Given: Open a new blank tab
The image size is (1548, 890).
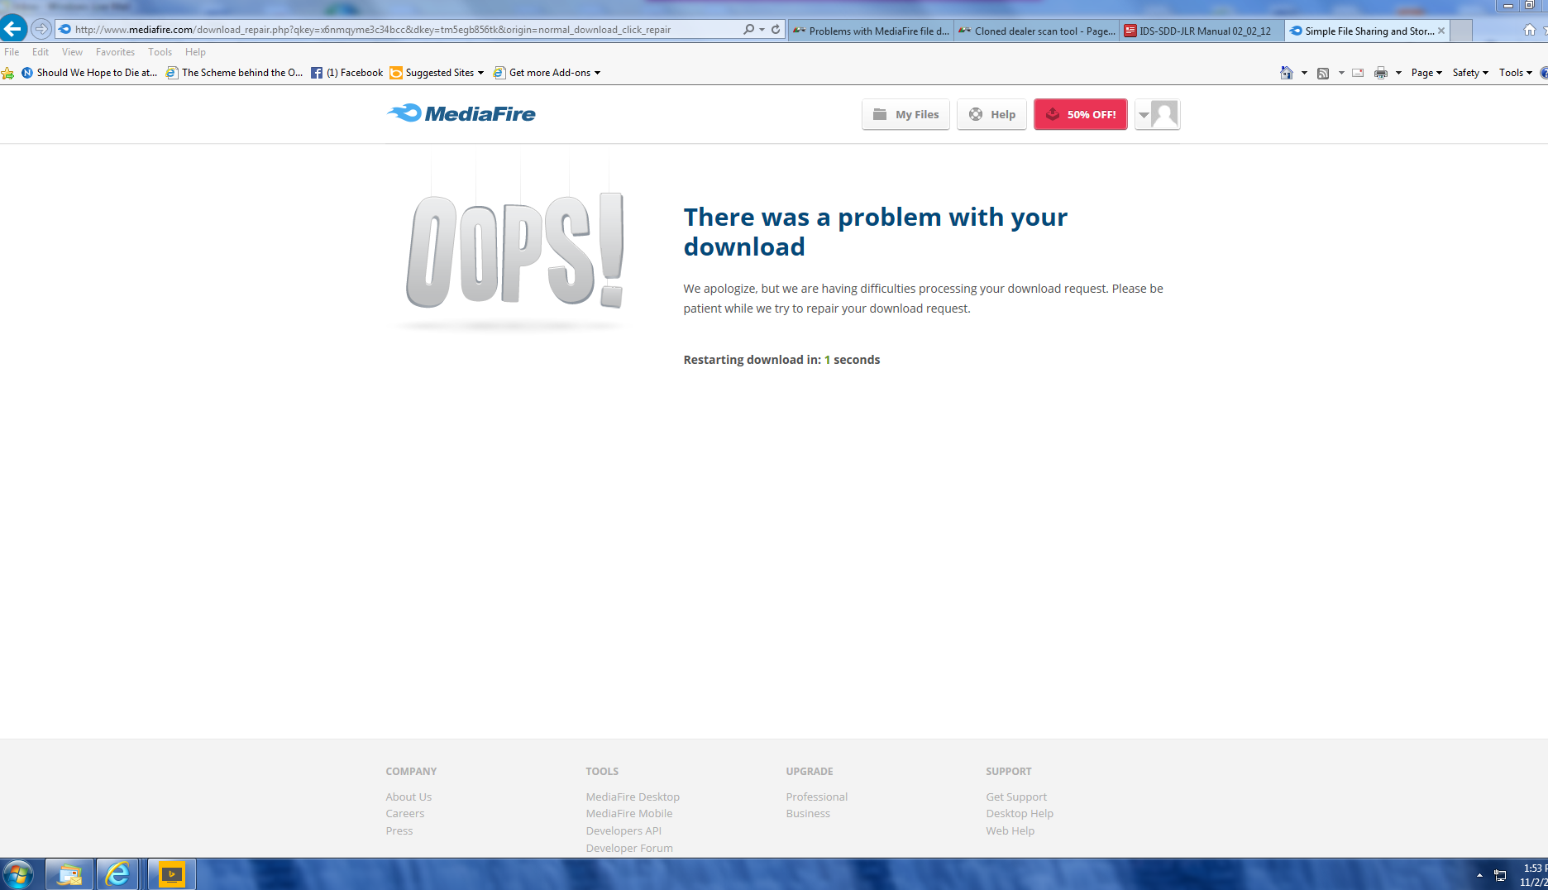Looking at the screenshot, I should click(1462, 31).
